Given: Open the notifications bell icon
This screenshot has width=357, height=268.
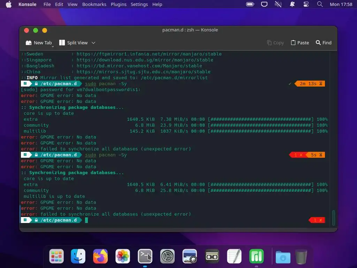Looking at the screenshot, I should (292, 4).
